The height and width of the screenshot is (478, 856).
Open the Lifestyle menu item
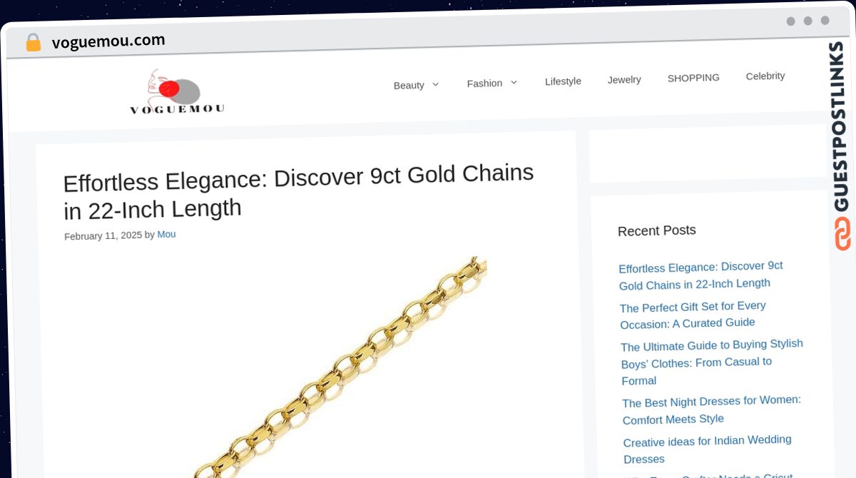(563, 81)
